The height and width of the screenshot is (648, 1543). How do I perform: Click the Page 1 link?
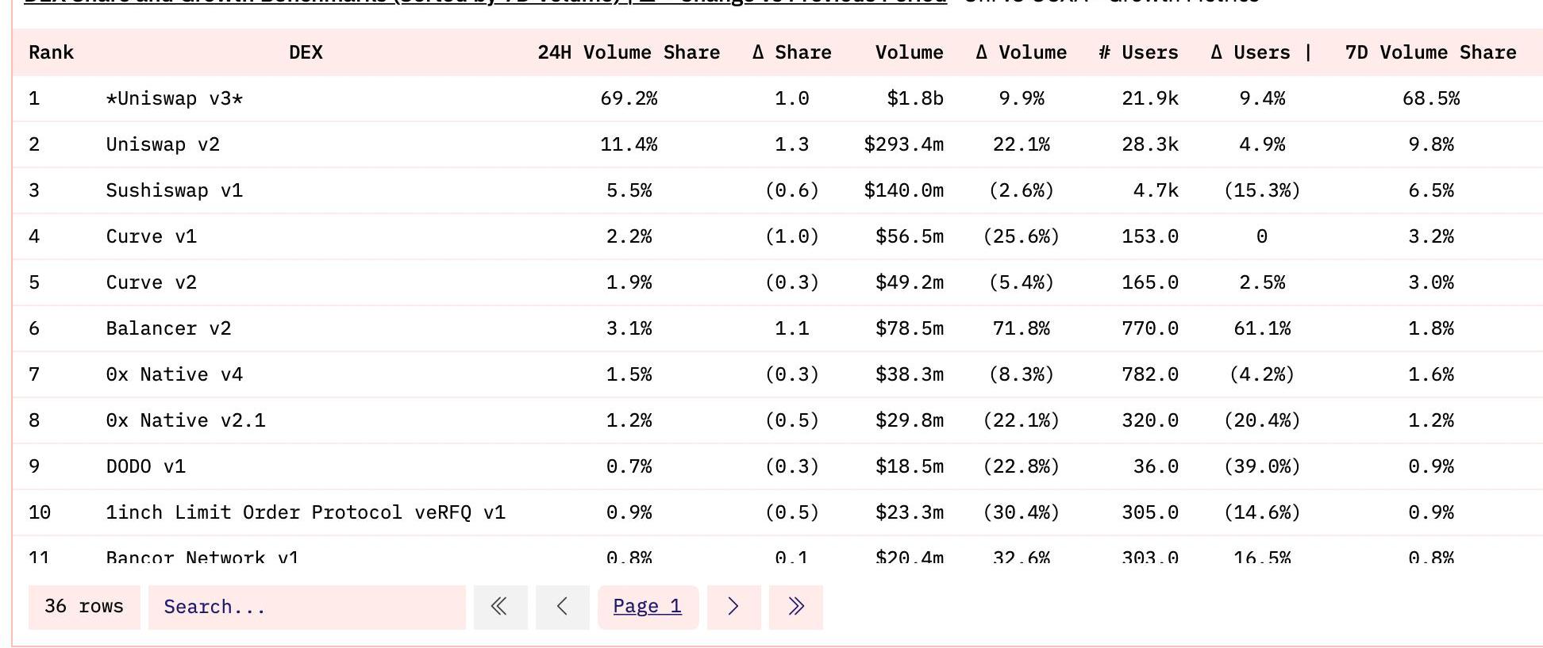[x=647, y=607]
